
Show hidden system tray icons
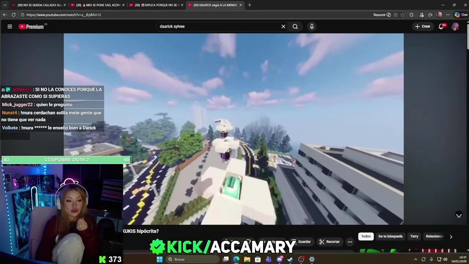click(x=416, y=259)
